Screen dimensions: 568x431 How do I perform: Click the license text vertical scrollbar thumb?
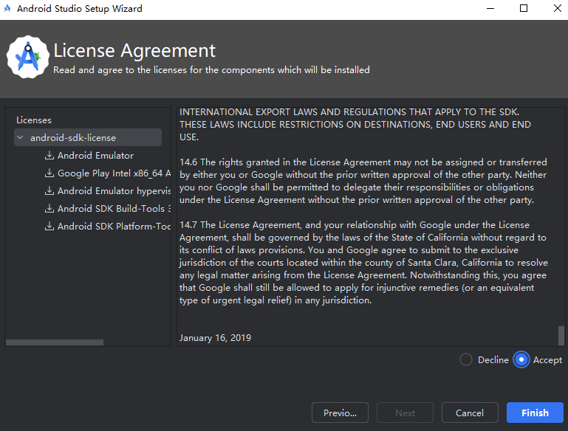coord(561,336)
